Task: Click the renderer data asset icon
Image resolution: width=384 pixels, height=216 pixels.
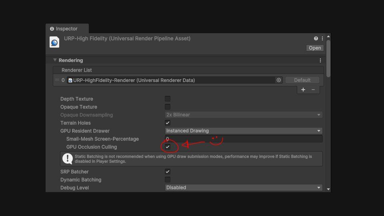Action: coord(70,80)
